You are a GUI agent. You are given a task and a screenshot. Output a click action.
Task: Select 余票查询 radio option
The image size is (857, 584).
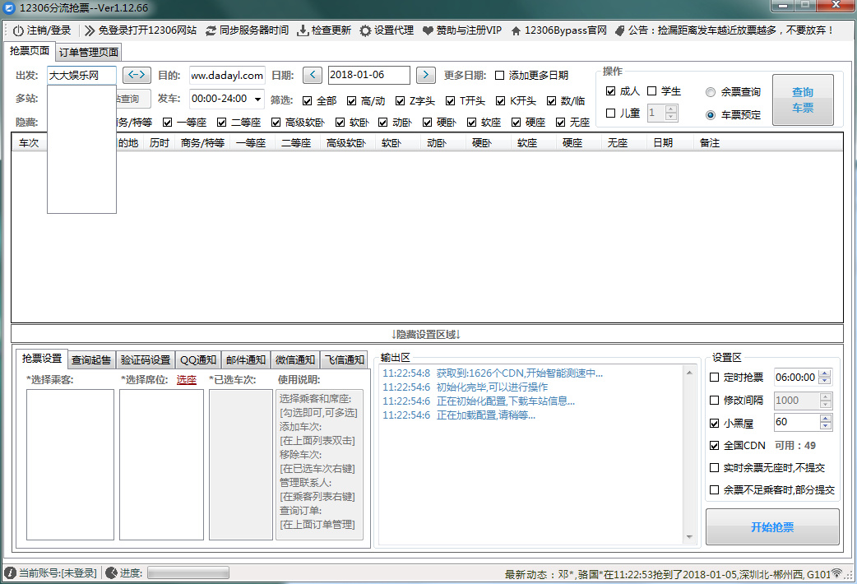pos(711,92)
